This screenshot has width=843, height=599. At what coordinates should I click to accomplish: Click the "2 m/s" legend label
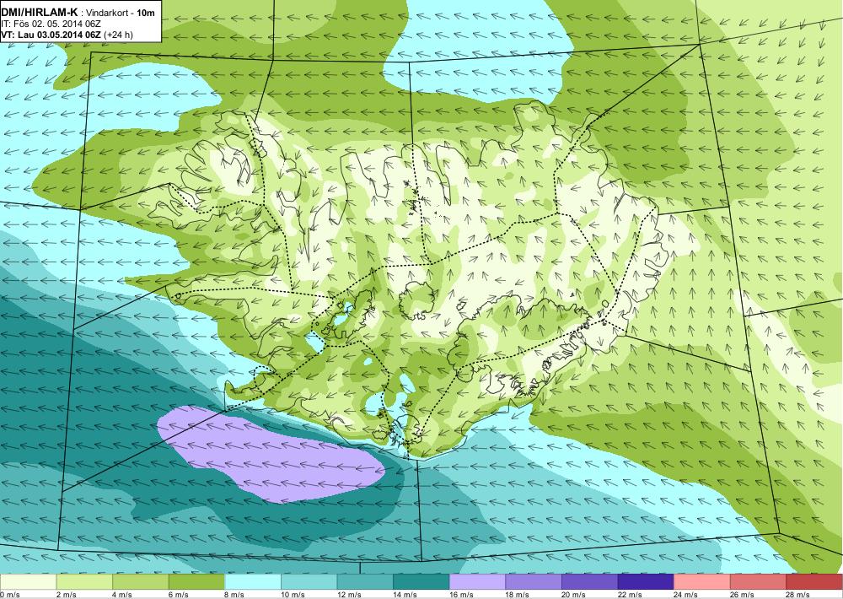pos(66,595)
